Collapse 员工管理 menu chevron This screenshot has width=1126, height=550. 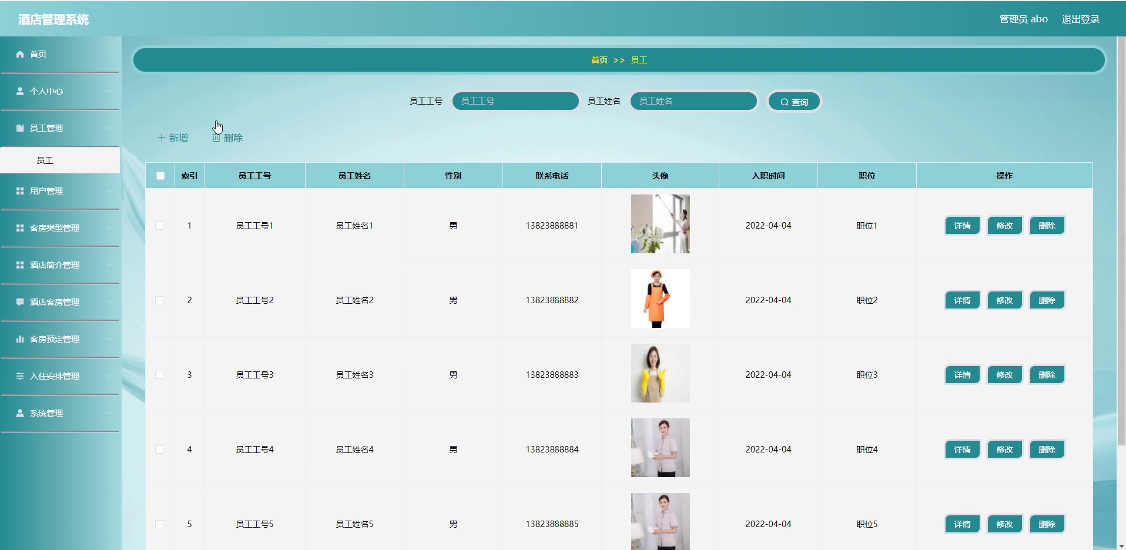pyautogui.click(x=109, y=128)
